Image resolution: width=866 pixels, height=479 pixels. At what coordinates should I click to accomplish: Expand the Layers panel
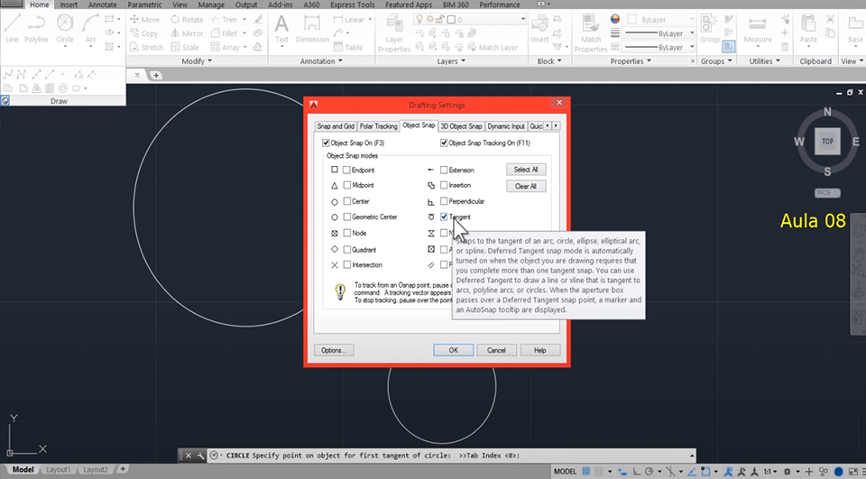pos(451,60)
